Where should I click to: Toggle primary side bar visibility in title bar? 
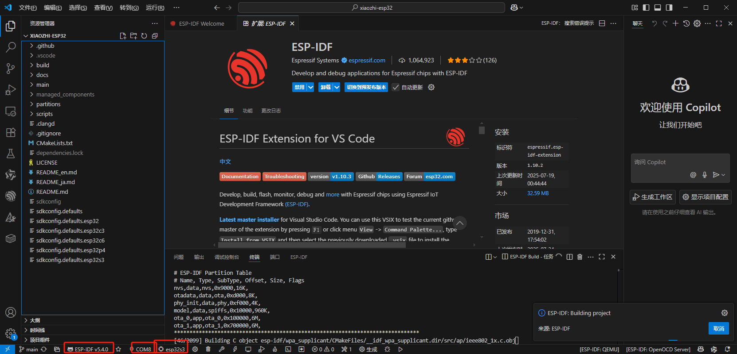[646, 8]
